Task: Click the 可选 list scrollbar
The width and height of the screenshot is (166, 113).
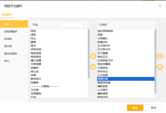Action: (89, 54)
